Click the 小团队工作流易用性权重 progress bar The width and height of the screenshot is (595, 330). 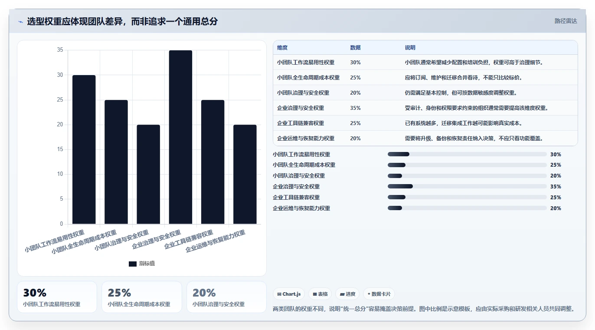click(467, 154)
